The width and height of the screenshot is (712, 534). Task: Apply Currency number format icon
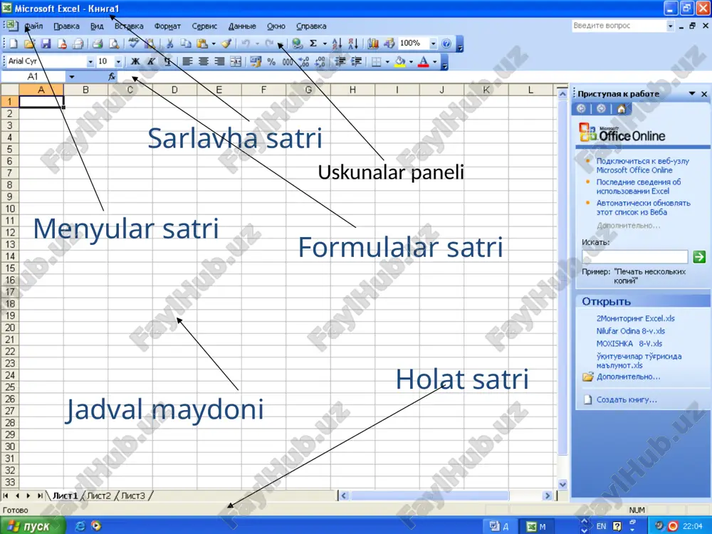255,61
